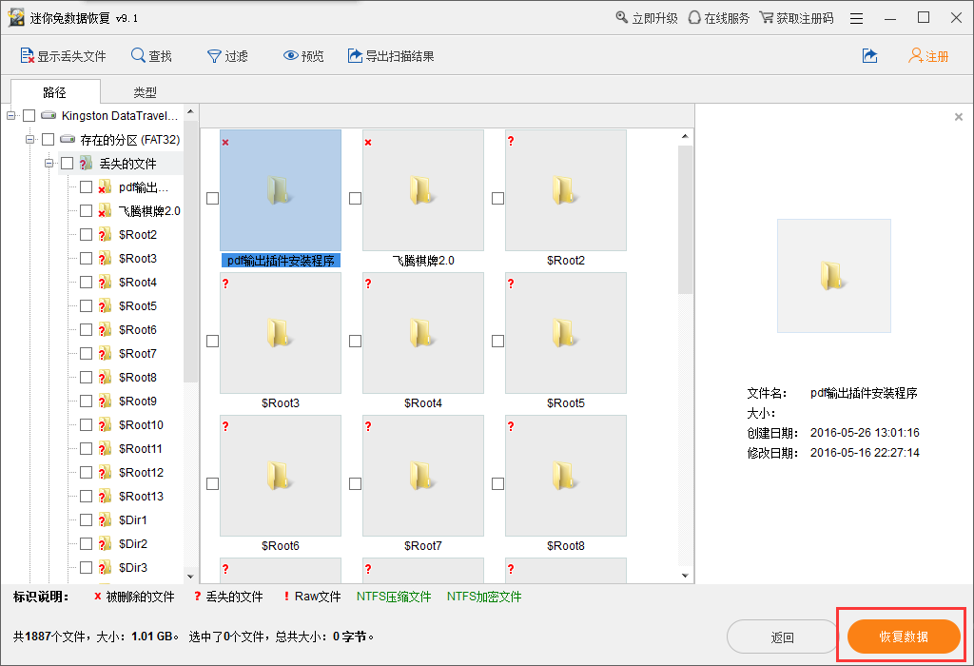Click the 立即升级 text link
The width and height of the screenshot is (974, 666).
(654, 18)
